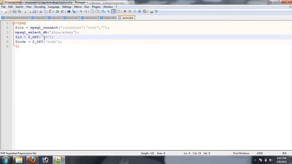The height and width of the screenshot is (164, 292).
Task: Switch to the register.php tab
Action: pyautogui.click(x=108, y=18)
